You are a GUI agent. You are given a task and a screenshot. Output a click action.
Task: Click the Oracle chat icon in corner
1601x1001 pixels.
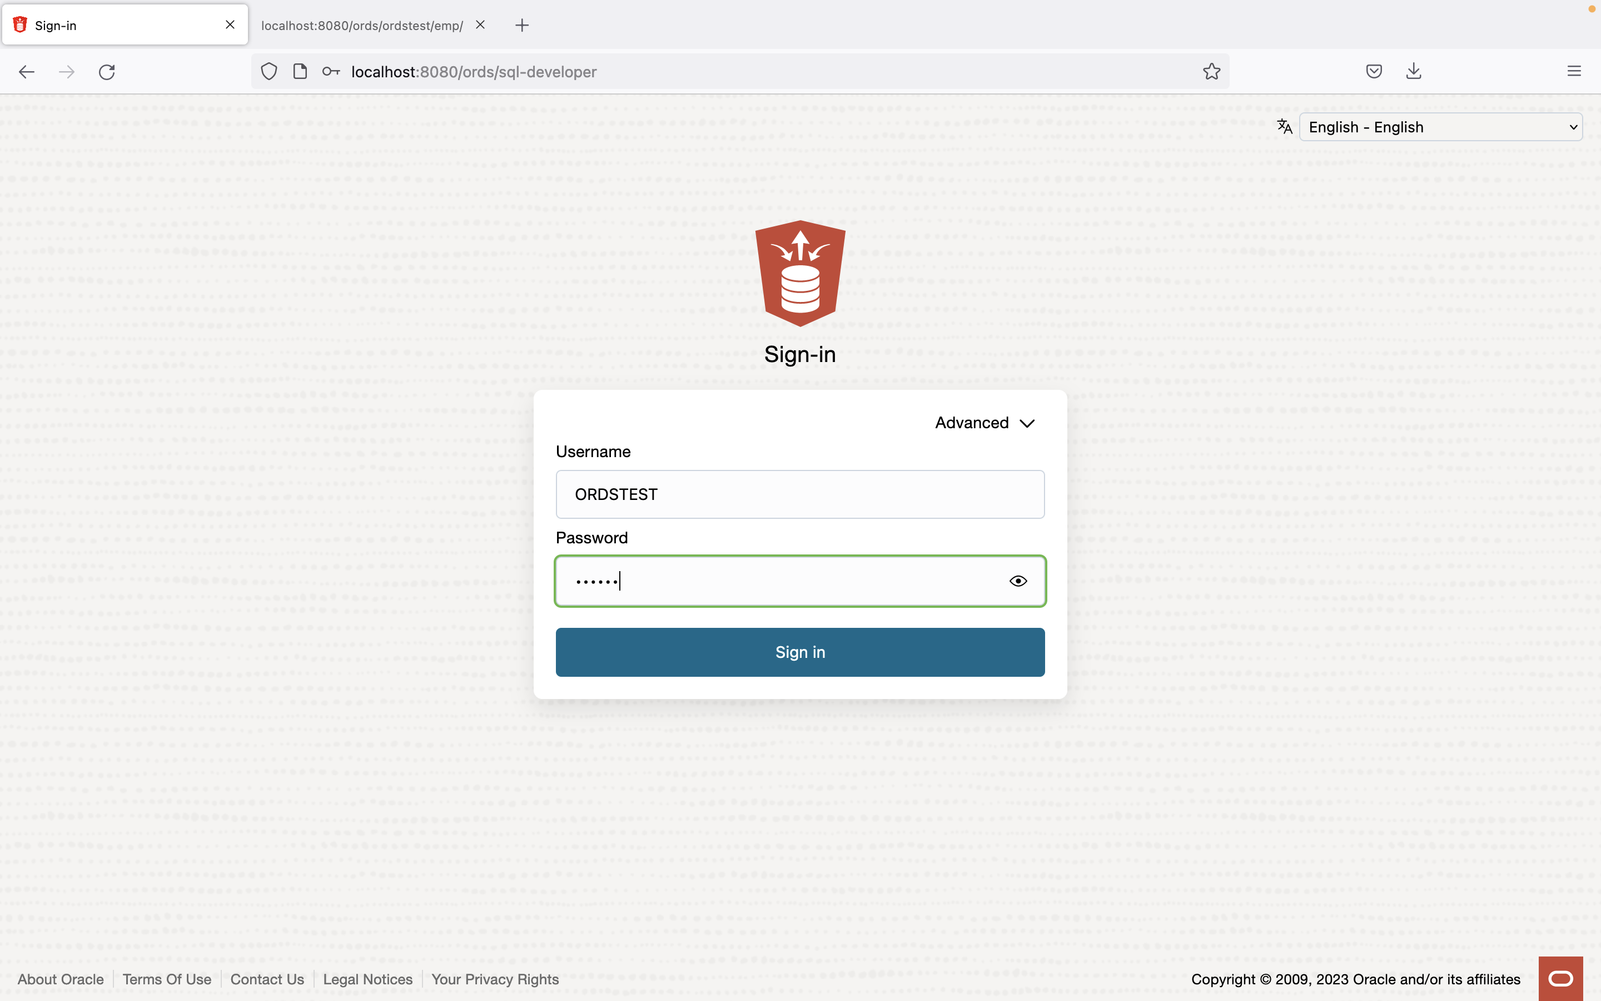click(1560, 979)
